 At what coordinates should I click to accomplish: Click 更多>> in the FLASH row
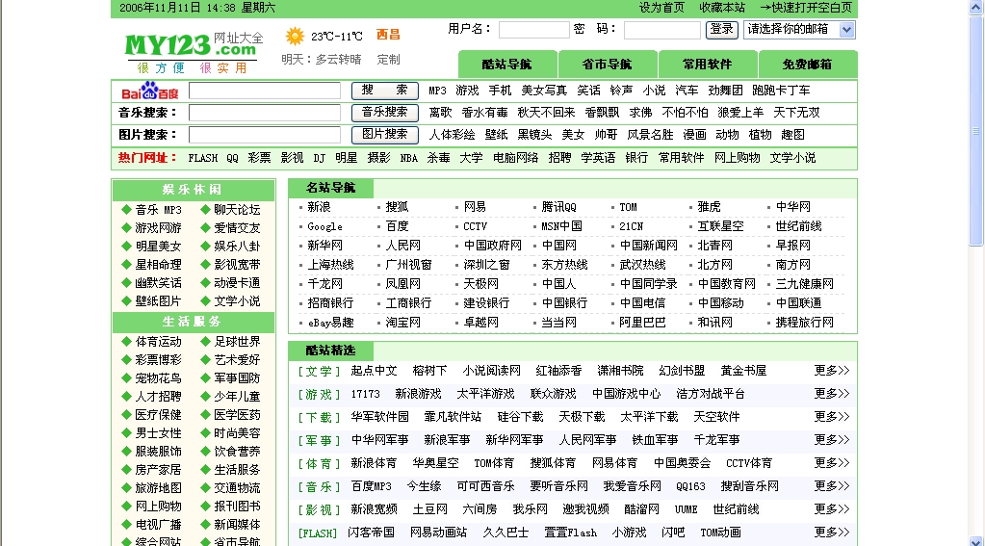[x=832, y=533]
